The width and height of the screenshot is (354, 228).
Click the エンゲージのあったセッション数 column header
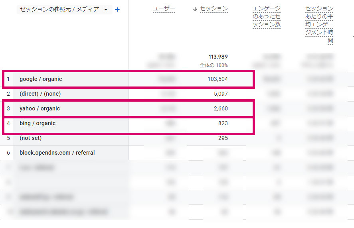(x=267, y=17)
